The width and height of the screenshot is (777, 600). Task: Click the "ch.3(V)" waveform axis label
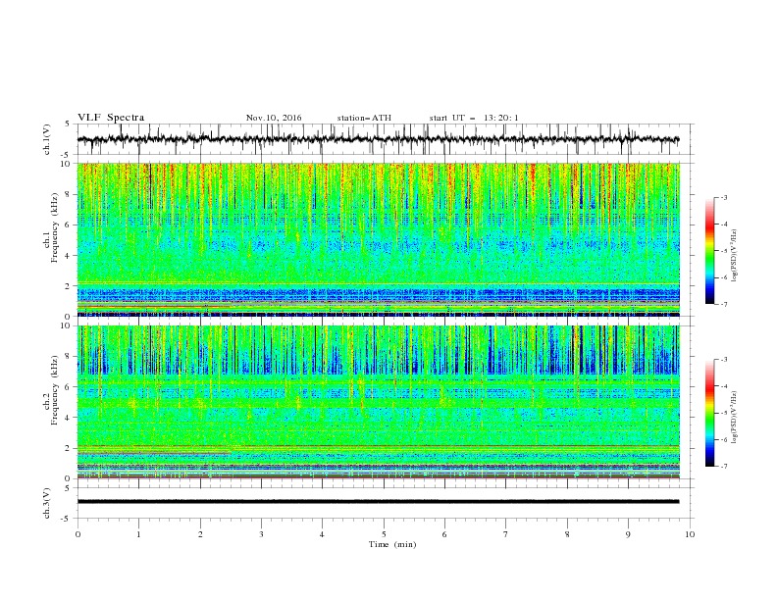click(x=47, y=503)
